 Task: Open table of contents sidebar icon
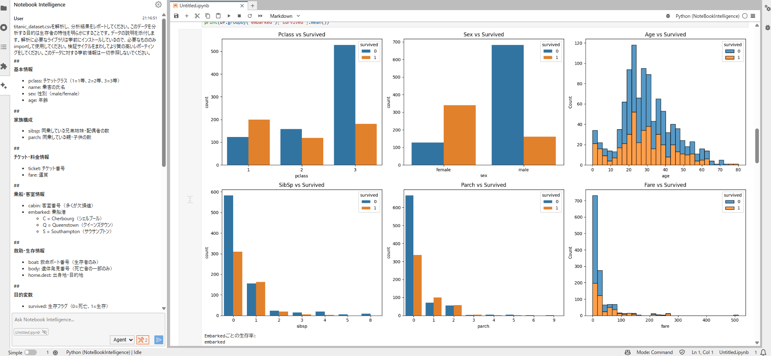tap(4, 47)
